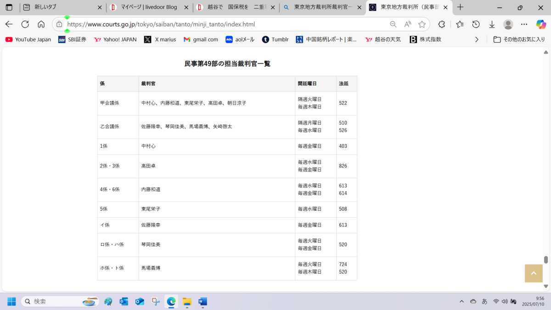Open Edge Settings and more menu

[x=524, y=24]
